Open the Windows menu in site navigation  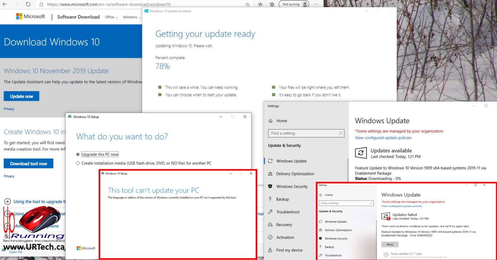click(130, 17)
